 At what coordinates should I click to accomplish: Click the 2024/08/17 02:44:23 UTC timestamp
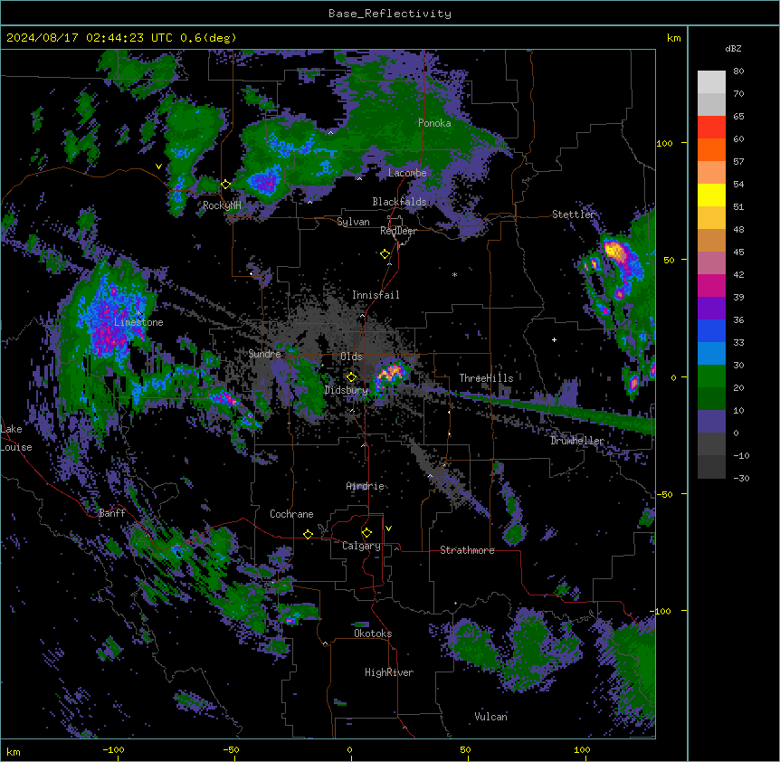click(x=89, y=38)
